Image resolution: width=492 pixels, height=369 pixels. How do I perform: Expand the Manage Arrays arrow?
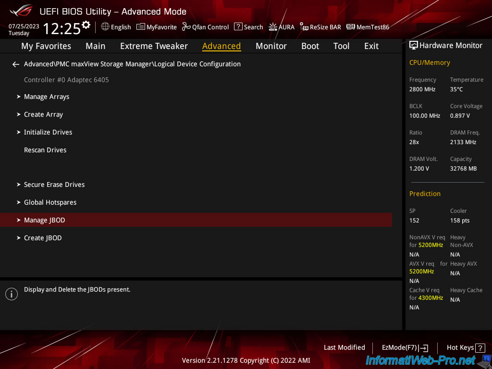click(x=19, y=97)
